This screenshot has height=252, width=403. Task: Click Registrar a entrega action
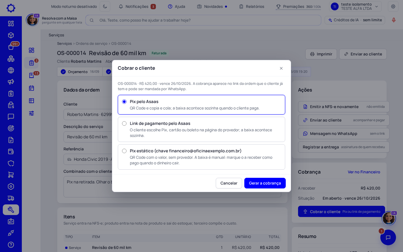click(344, 147)
